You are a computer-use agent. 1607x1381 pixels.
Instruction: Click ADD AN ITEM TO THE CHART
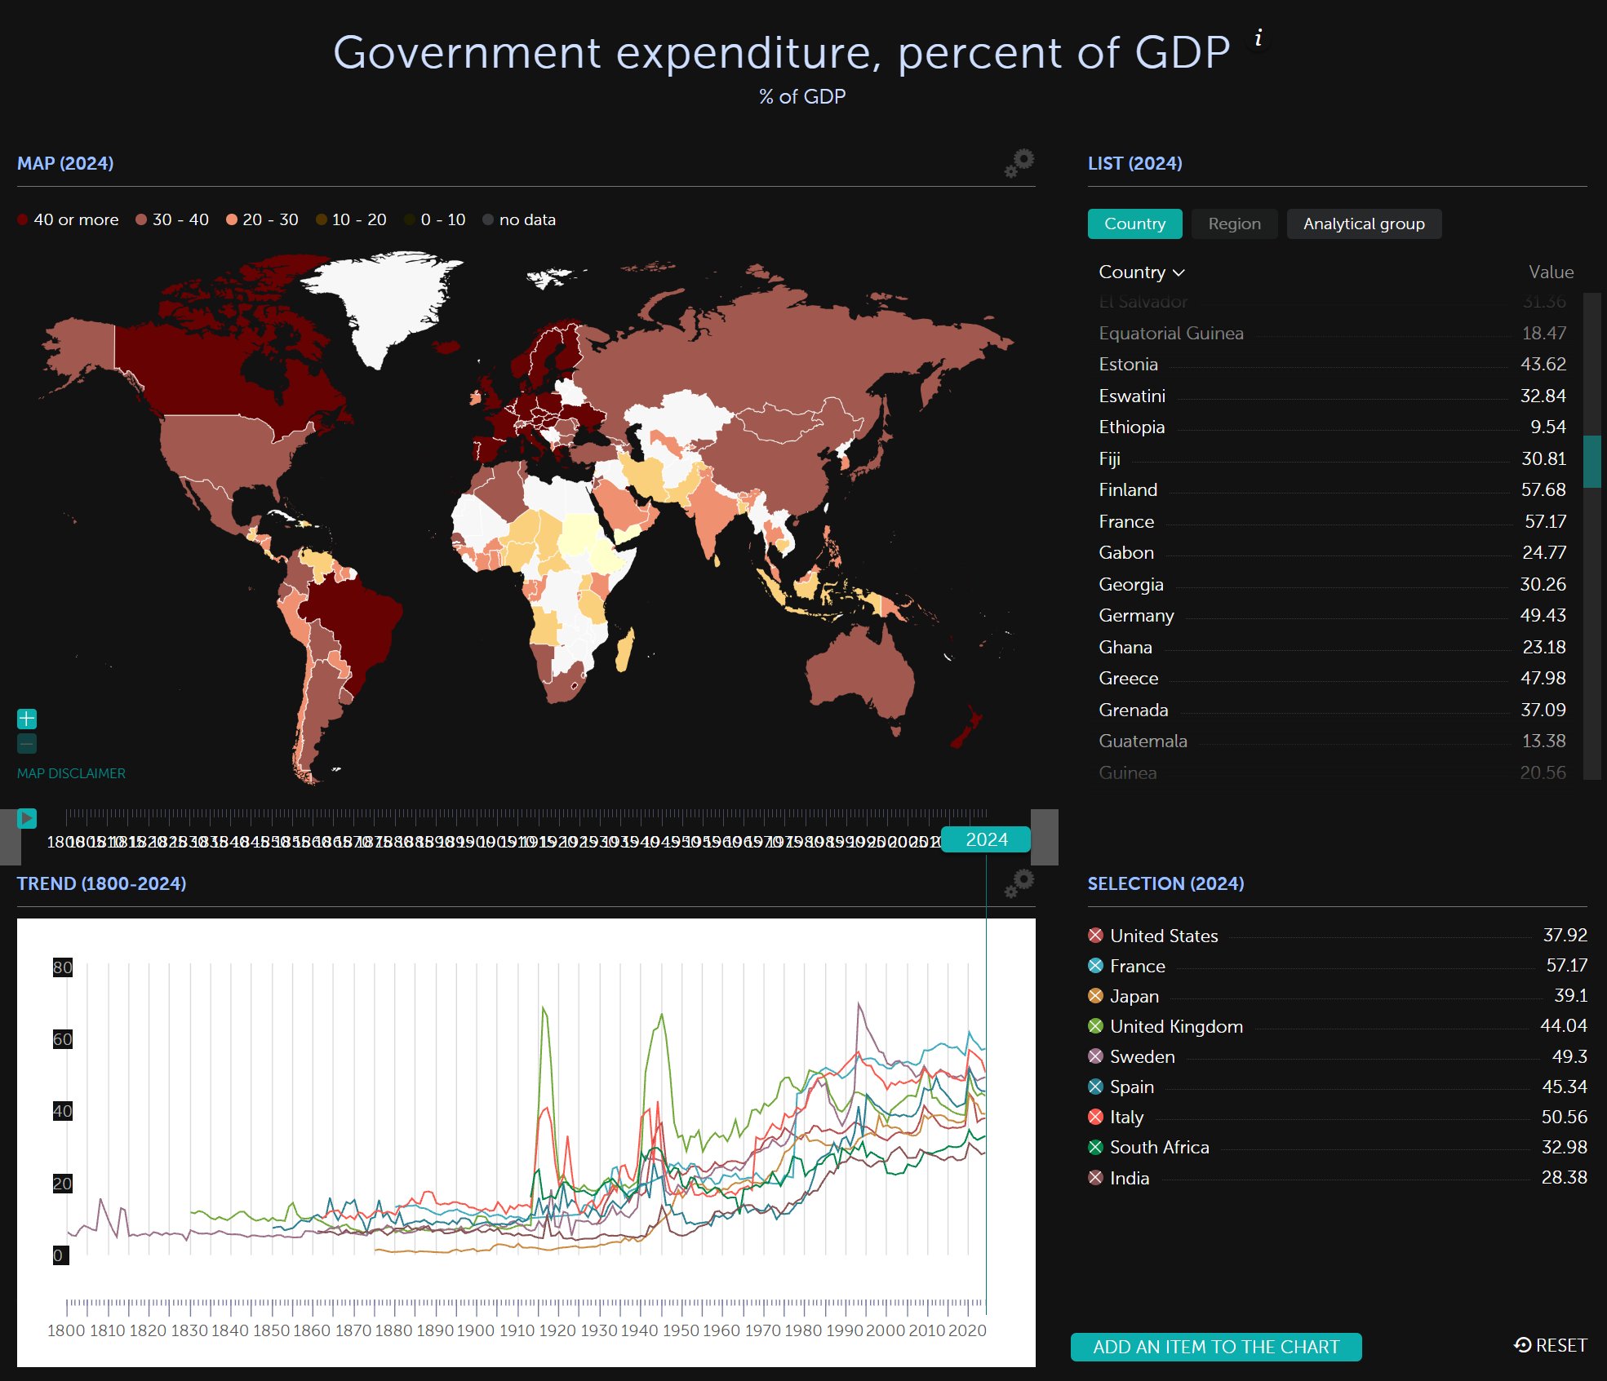pyautogui.click(x=1216, y=1347)
